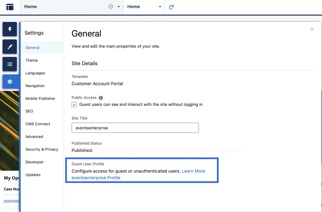Select the Mobile Publisher settings tab
Viewport: 322px width, 212px height.
[x=40, y=99]
